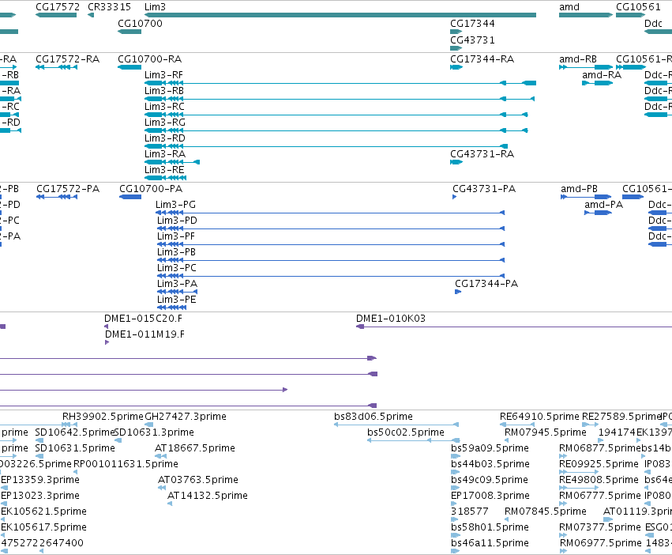Select the Lim3-RF transcript

[x=340, y=83]
